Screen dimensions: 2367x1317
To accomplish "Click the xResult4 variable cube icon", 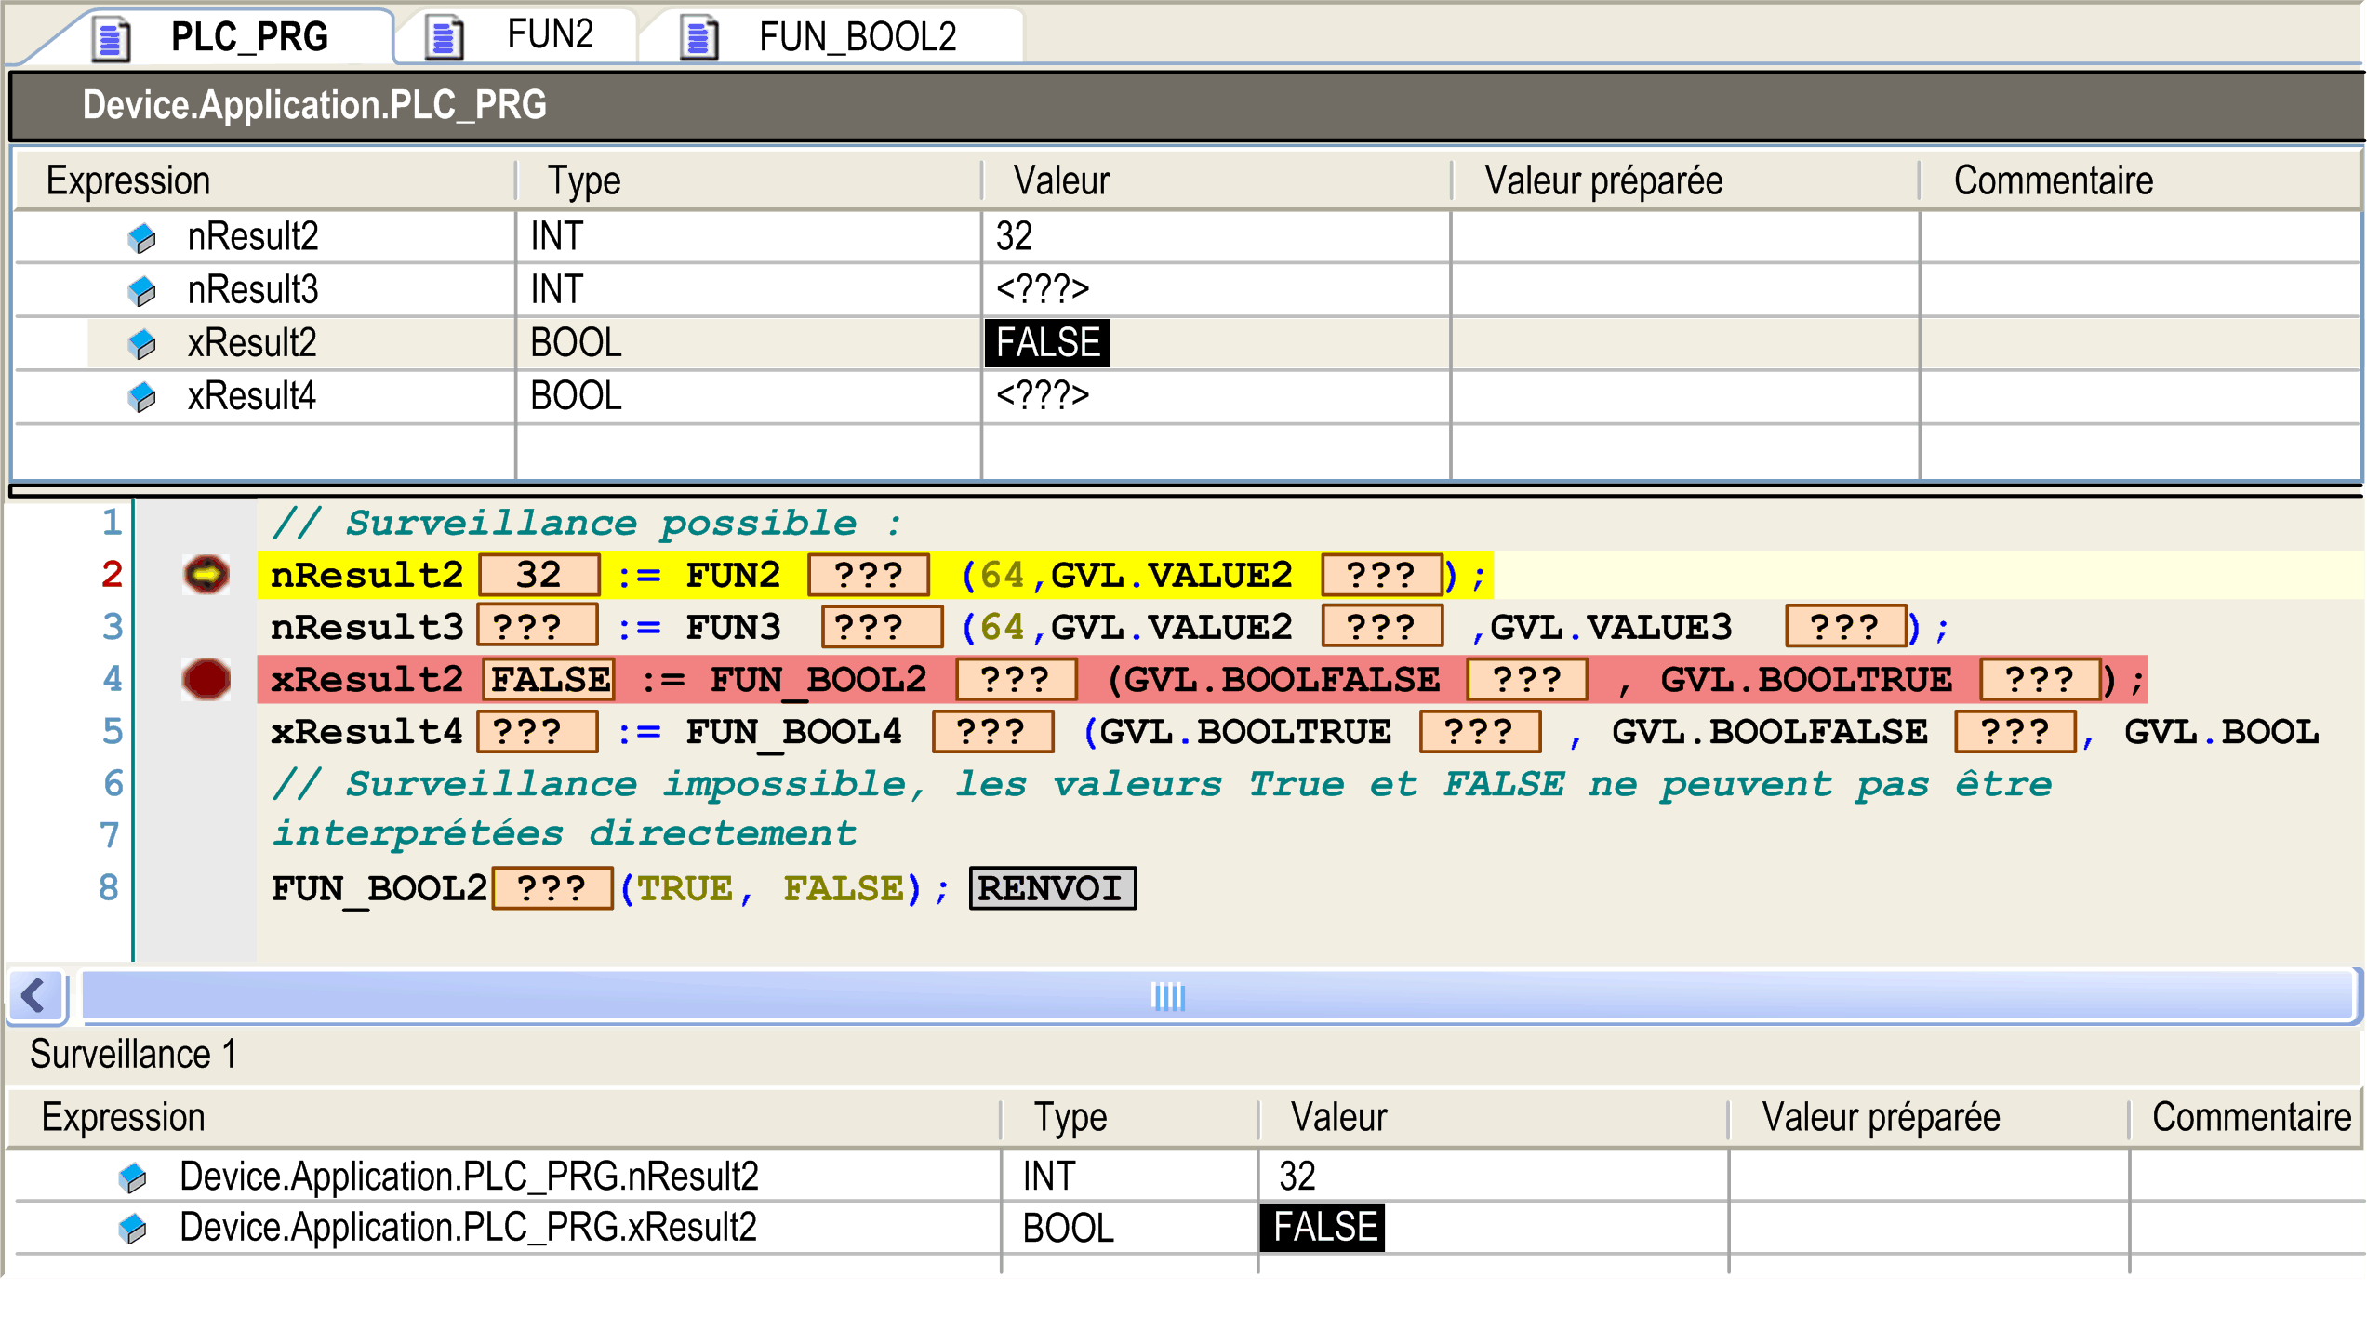I will pyautogui.click(x=141, y=397).
